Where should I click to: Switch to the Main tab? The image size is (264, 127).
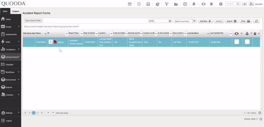click(x=5, y=11)
